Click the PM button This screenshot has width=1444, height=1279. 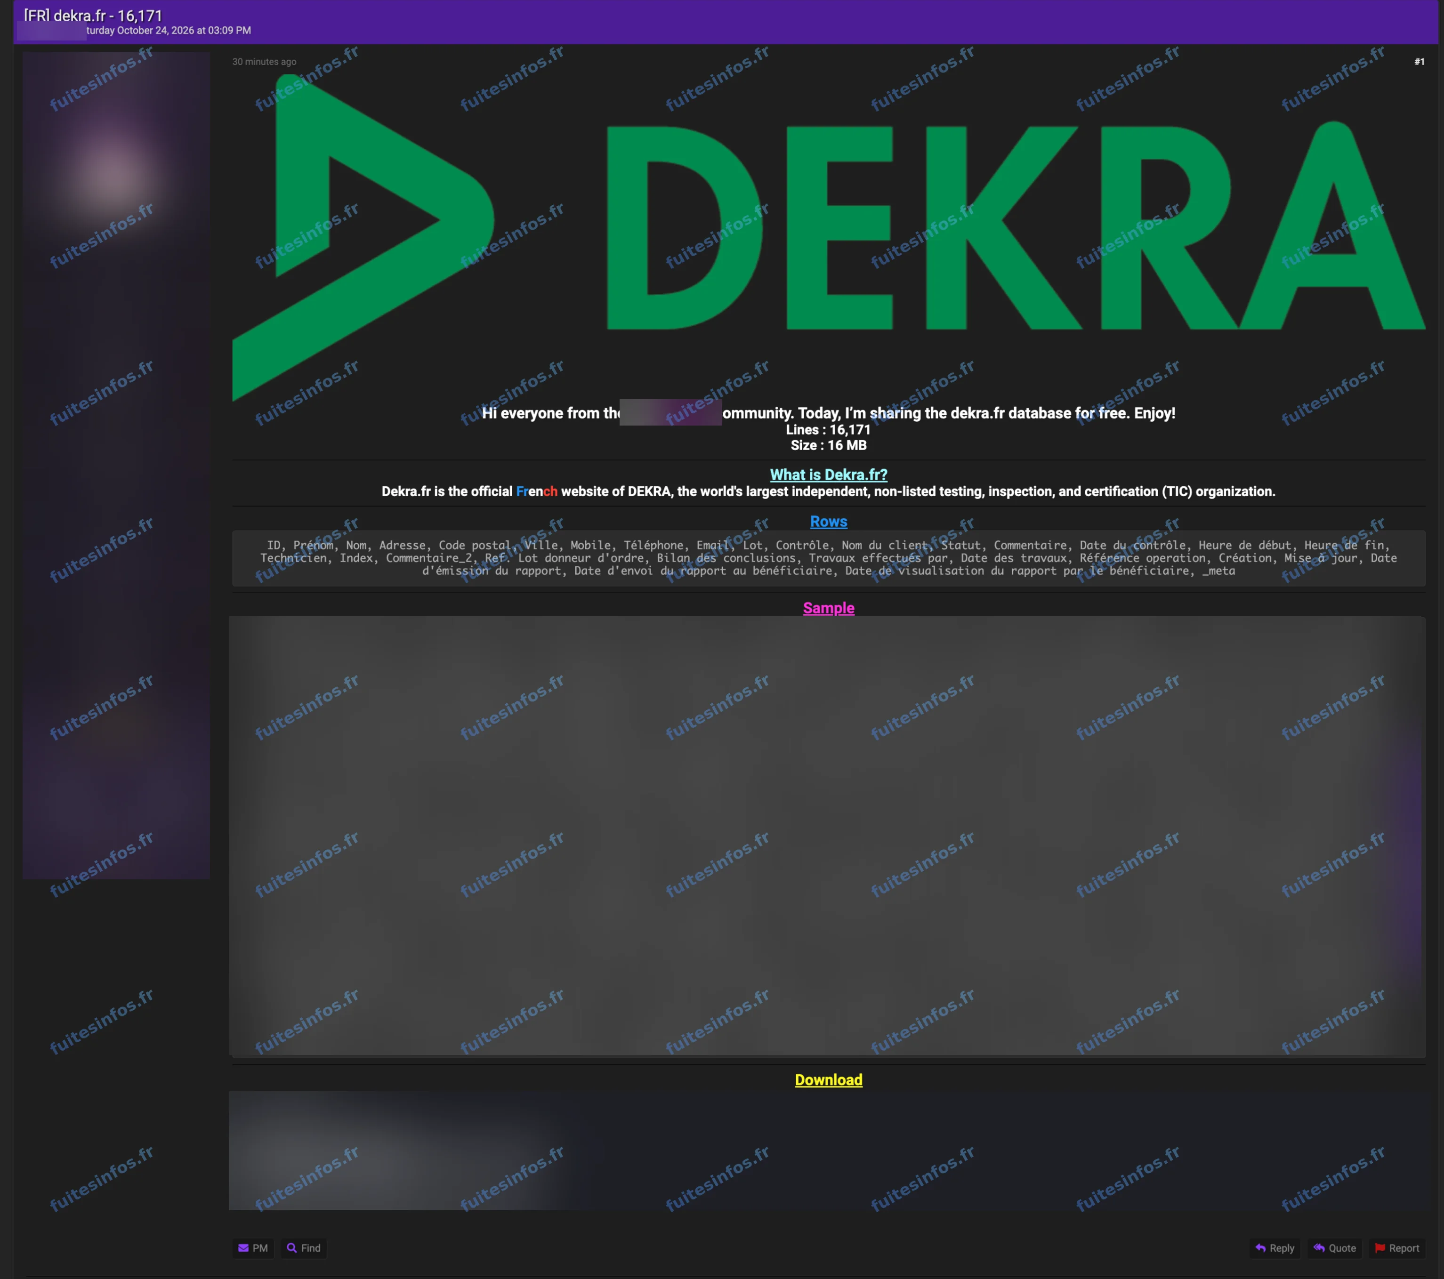(x=253, y=1248)
